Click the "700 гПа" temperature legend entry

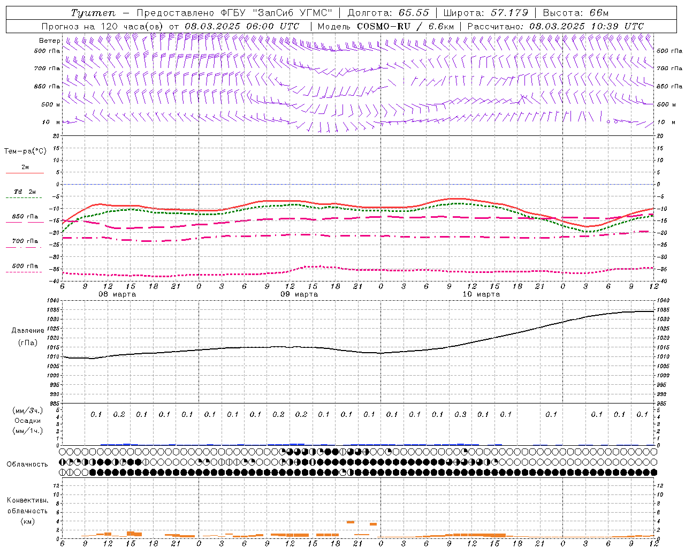25,241
